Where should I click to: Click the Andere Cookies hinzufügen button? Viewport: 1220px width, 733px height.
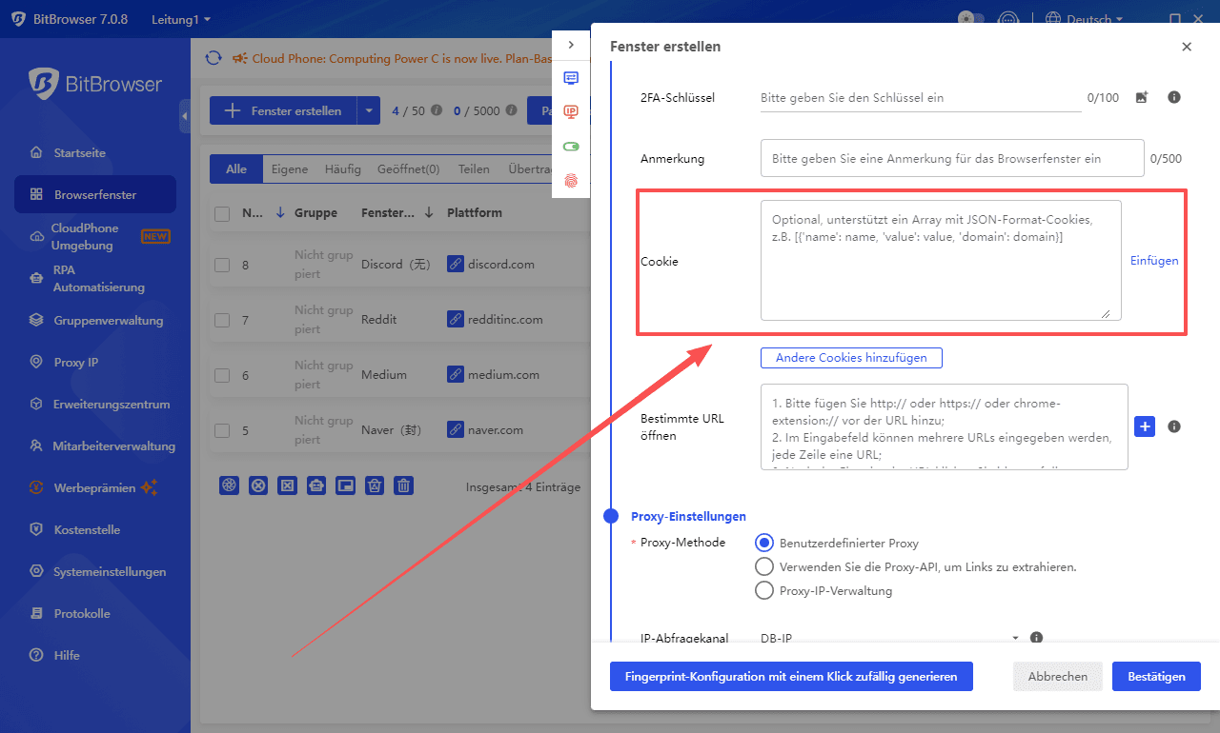coord(850,358)
